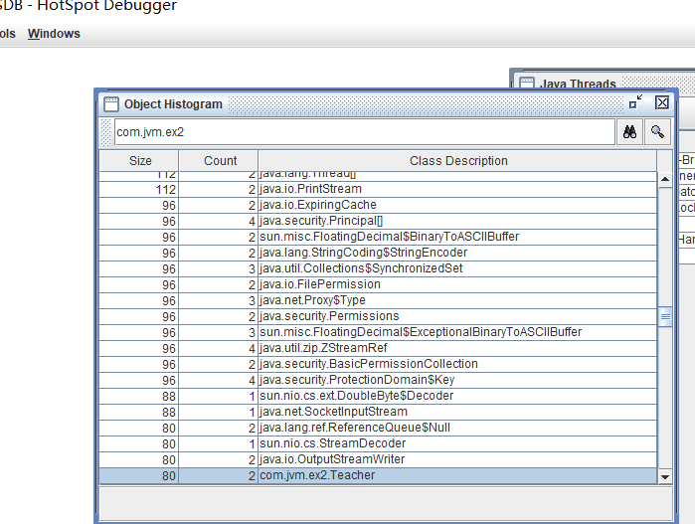Image resolution: width=695 pixels, height=524 pixels.
Task: Open the Windows menu
Action: click(54, 34)
